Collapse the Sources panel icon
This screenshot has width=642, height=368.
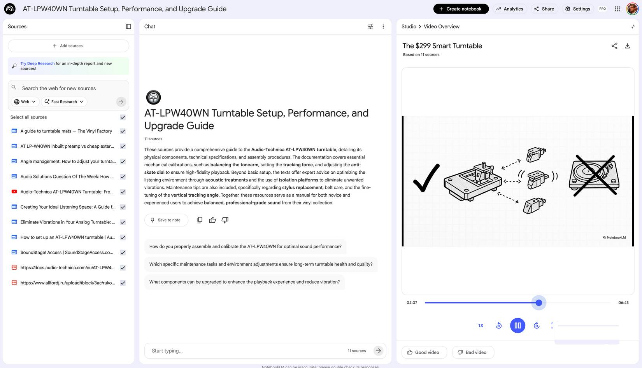[x=128, y=26]
